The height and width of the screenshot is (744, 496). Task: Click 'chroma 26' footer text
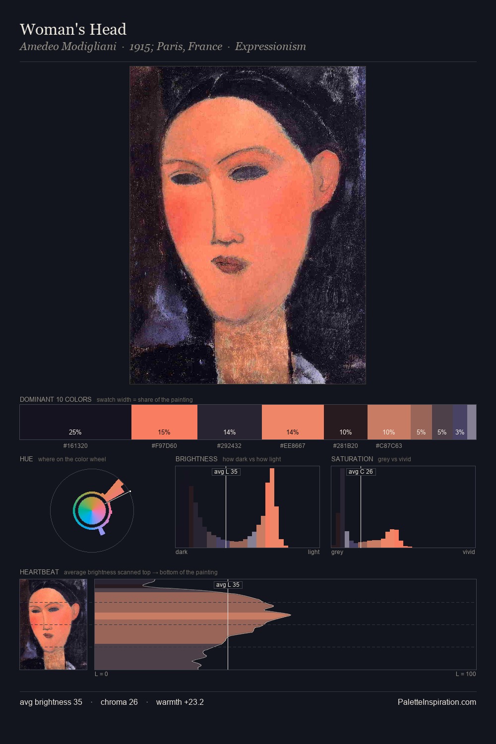click(119, 702)
